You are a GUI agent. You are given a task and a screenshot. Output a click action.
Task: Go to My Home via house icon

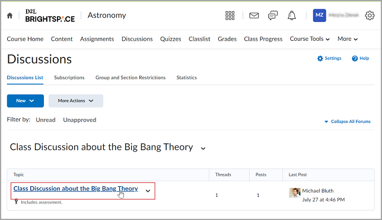coord(9,15)
